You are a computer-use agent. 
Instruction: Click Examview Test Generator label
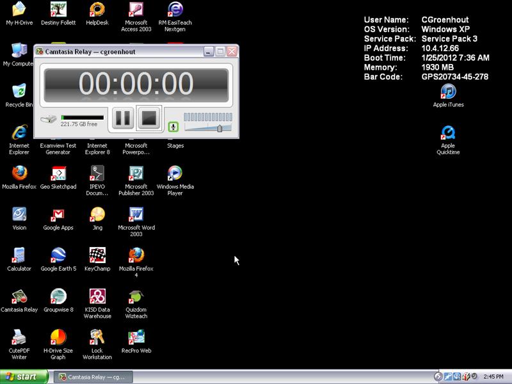[x=58, y=149]
